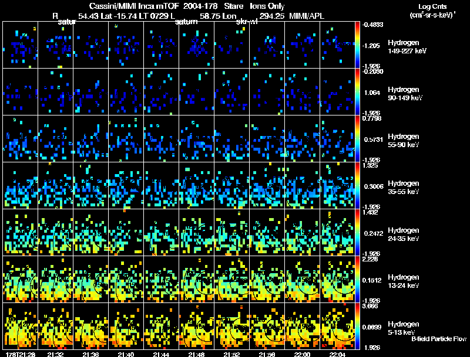Click the '21:48' time label
This screenshot has width=470, height=357.
(196, 355)
